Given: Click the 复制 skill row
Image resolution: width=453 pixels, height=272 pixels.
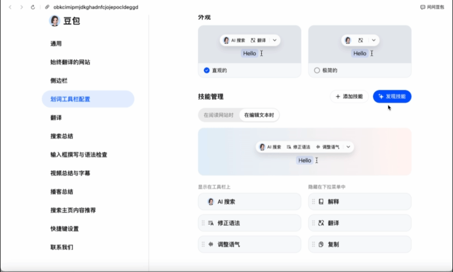Looking at the screenshot, I should pos(360,244).
